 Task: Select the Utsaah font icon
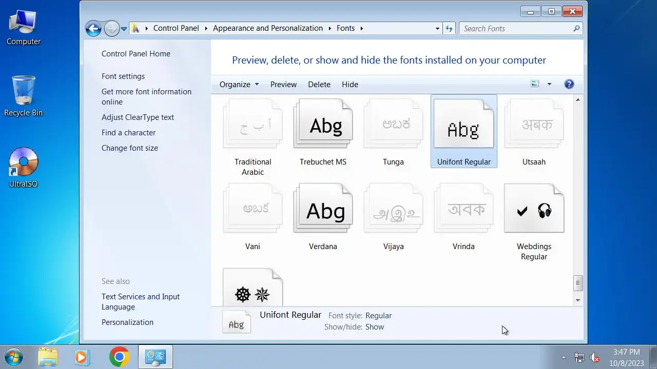pos(534,125)
